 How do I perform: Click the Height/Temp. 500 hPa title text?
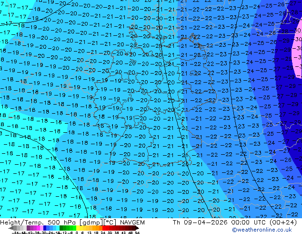[39, 223]
